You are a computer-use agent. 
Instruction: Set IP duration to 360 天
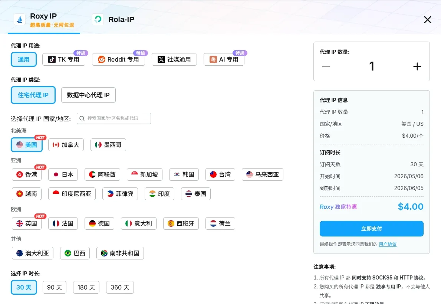coord(120,287)
